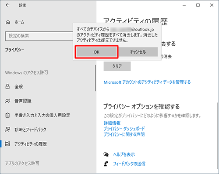Open Microsoft アカウントのアクティビティ データを管理する link
Viewport: 219px width, 174px height.
click(x=147, y=82)
